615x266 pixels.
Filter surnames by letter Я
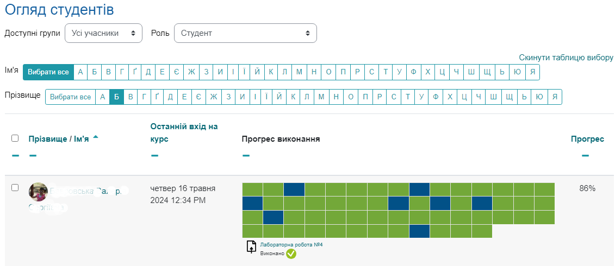tap(555, 97)
